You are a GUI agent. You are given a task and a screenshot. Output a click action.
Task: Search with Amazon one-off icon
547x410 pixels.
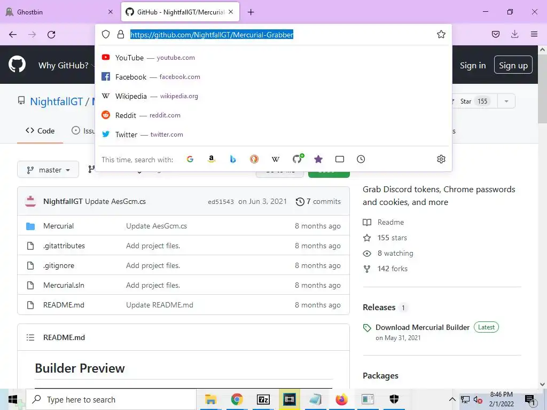click(x=212, y=159)
